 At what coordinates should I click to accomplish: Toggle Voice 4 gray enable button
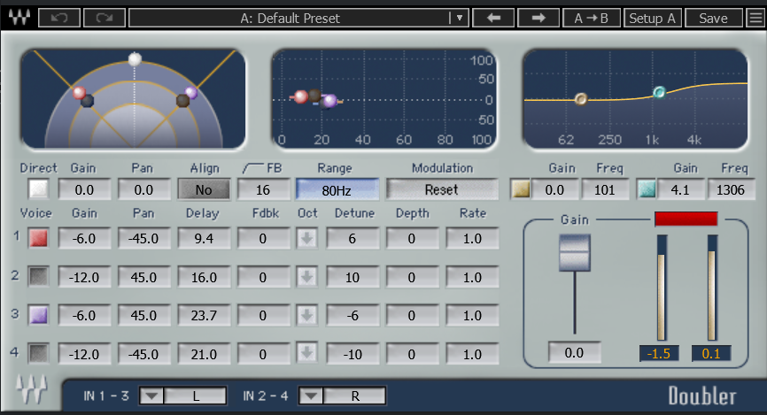[x=38, y=353]
